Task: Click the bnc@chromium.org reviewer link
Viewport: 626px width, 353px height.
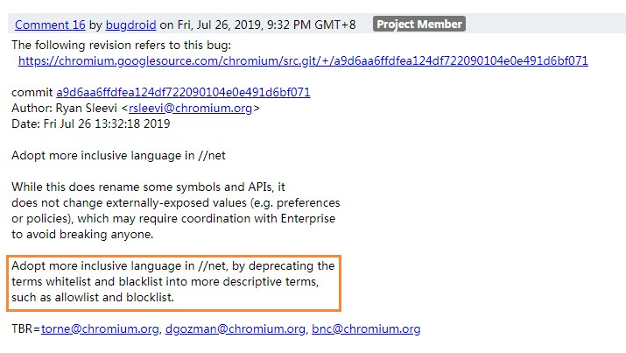Action: tap(366, 329)
